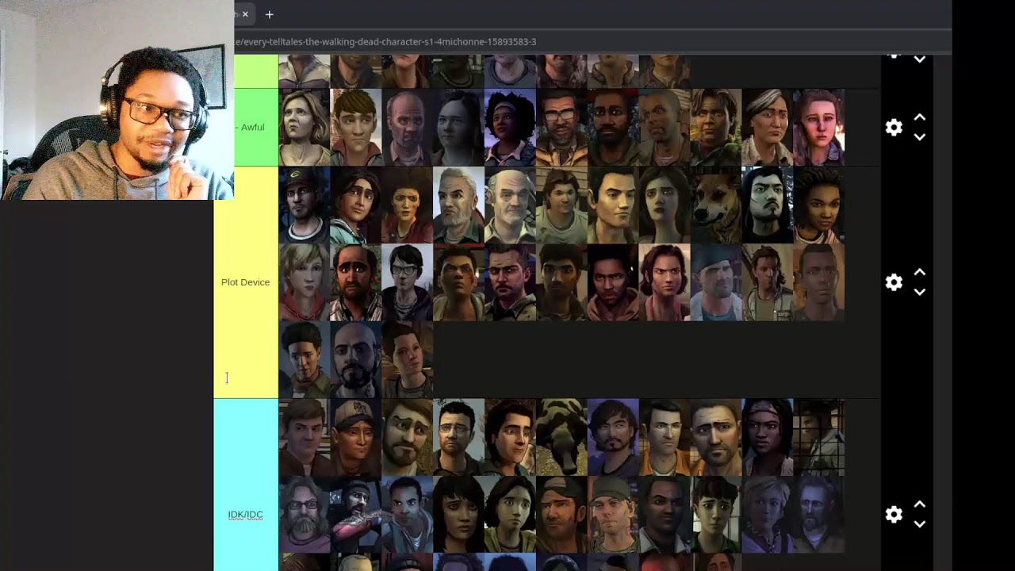Screen dimensions: 1015x571
Task: Select the bald older man in Awful tier
Action: (x=408, y=128)
